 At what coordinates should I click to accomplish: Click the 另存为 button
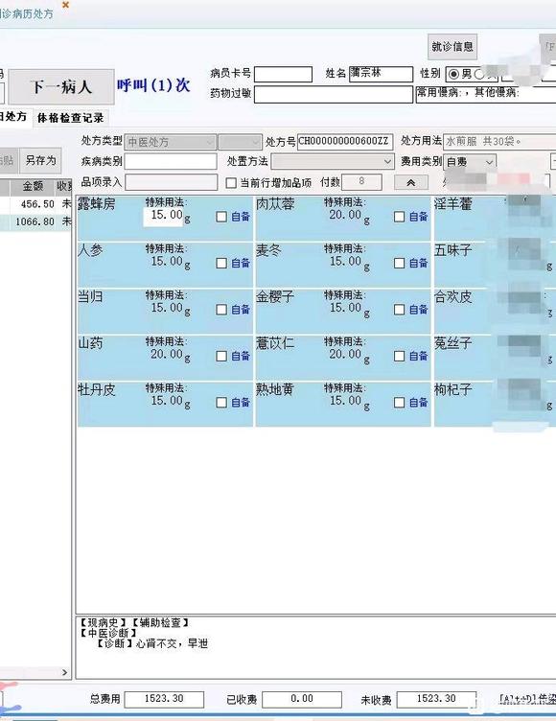click(x=40, y=160)
